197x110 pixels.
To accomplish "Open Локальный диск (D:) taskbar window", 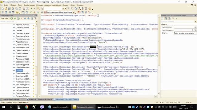I will click(108, 107).
